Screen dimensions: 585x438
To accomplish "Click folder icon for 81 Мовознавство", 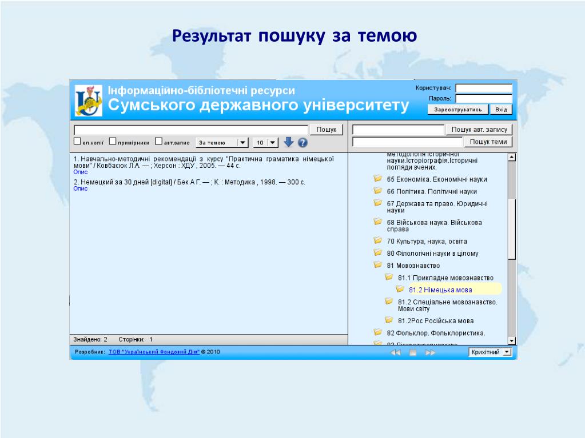I will 377,265.
